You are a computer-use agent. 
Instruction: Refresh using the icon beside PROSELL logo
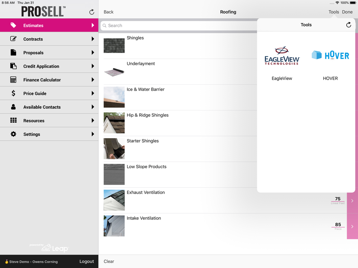(x=92, y=12)
